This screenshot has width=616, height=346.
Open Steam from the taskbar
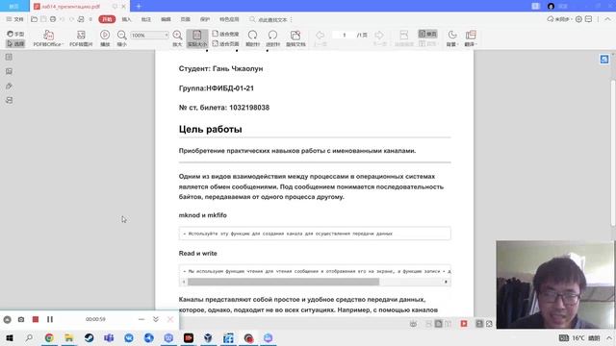(89, 337)
